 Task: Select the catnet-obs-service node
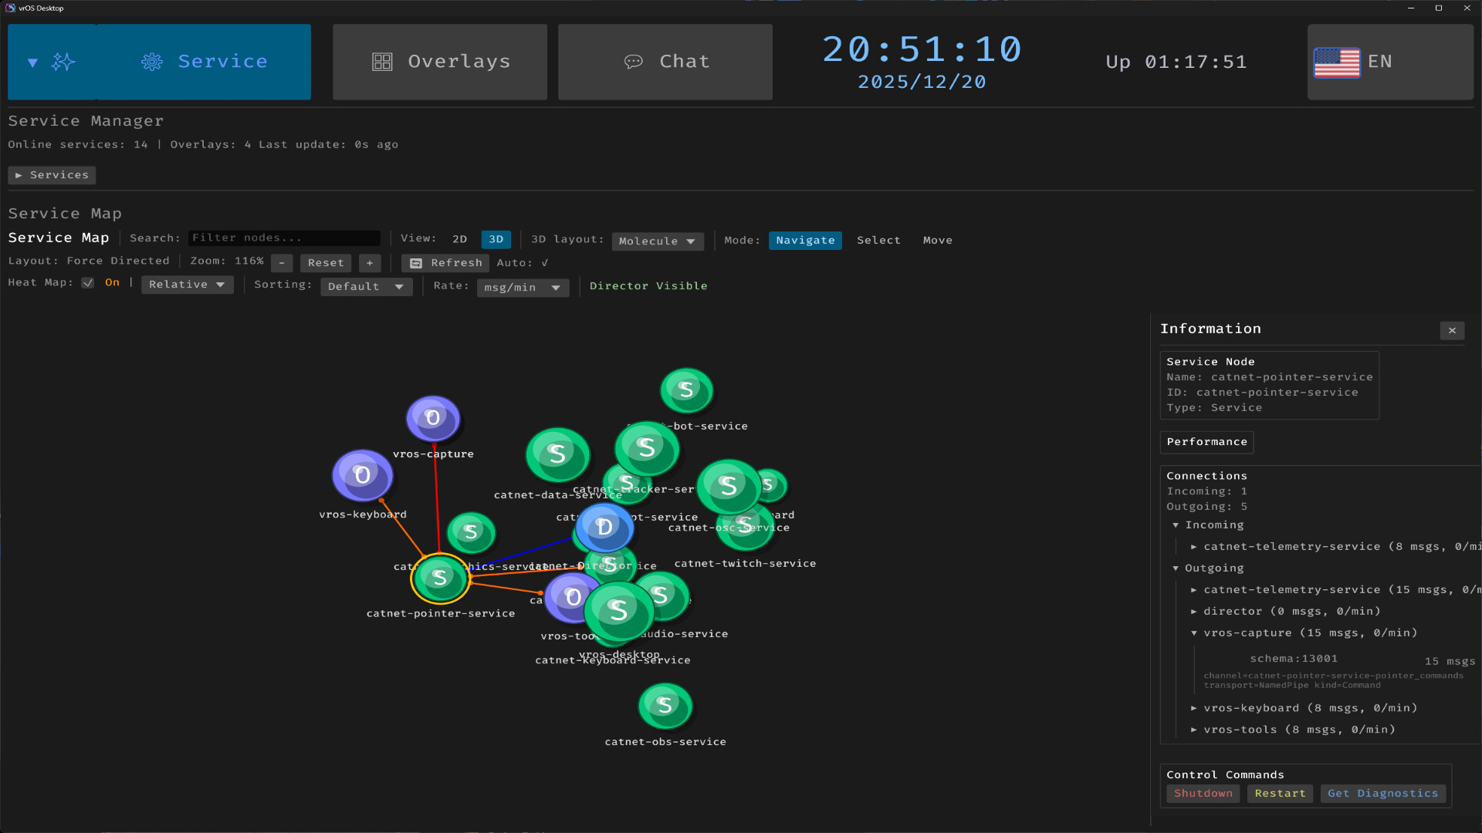point(665,705)
